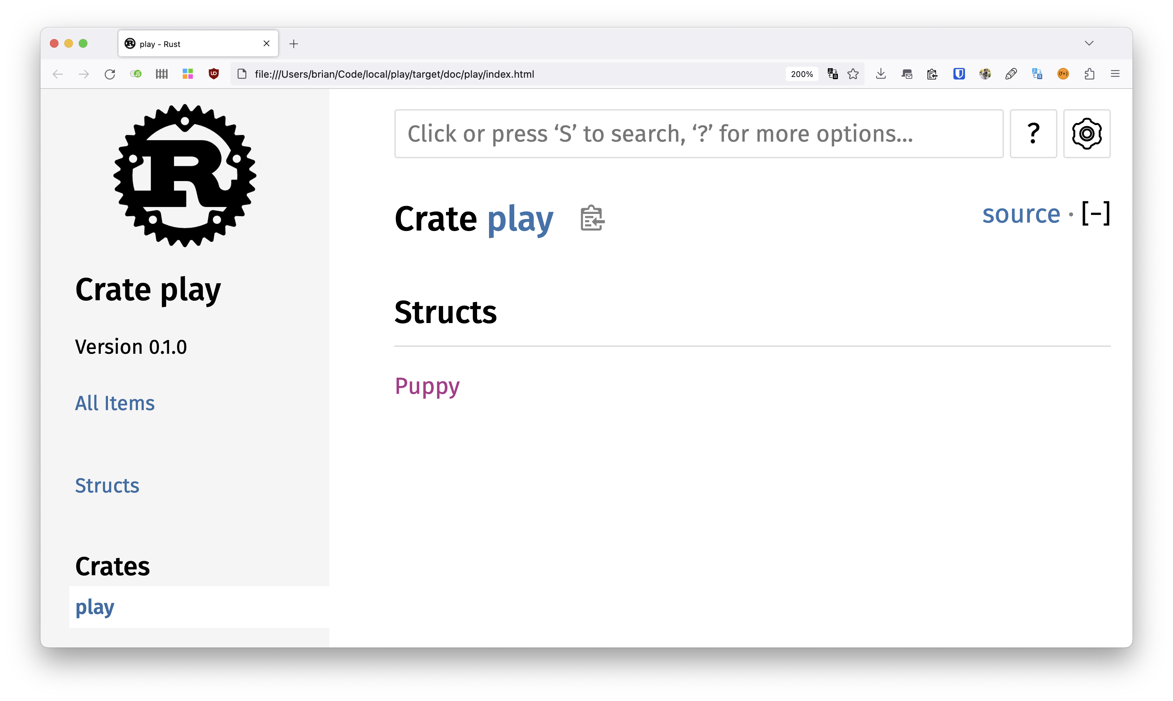
Task: Select the 'All Items' sidebar menu item
Action: (x=115, y=403)
